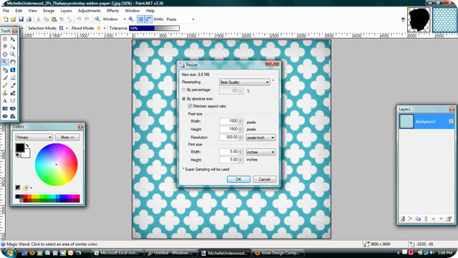The height and width of the screenshot is (258, 458).
Task: Select the Text tool
Action: point(5,101)
